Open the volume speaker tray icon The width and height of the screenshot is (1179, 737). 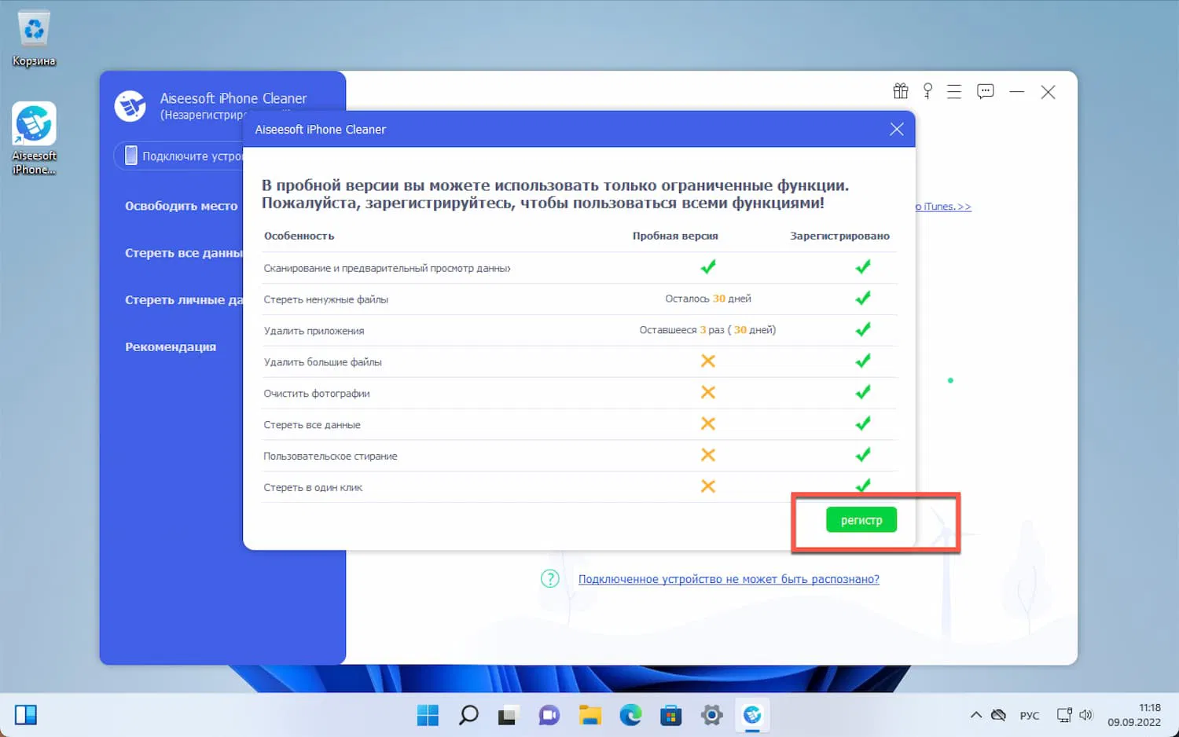coord(1086,715)
